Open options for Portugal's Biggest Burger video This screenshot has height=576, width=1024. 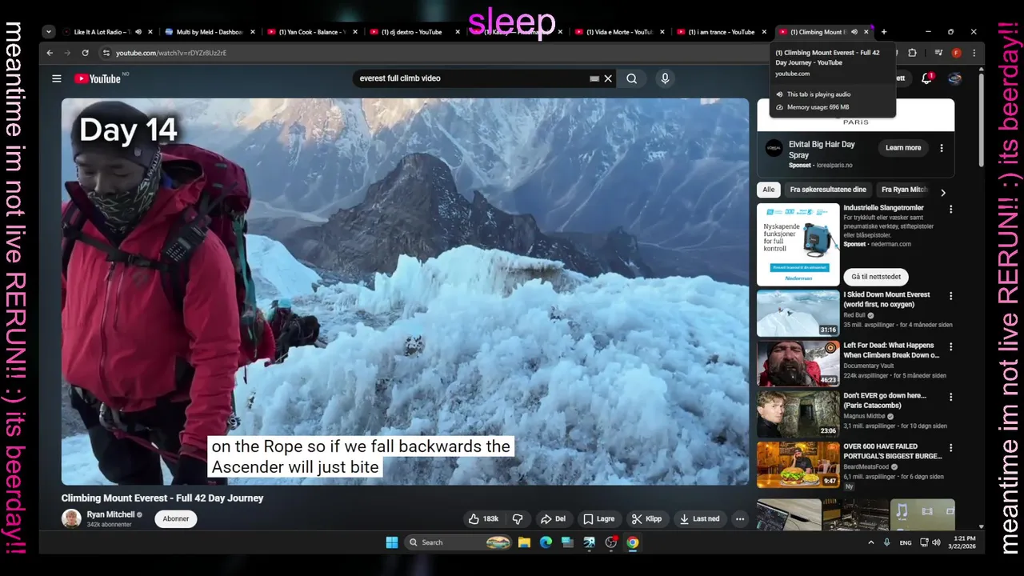click(951, 447)
